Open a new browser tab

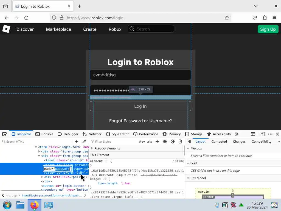[79, 6]
